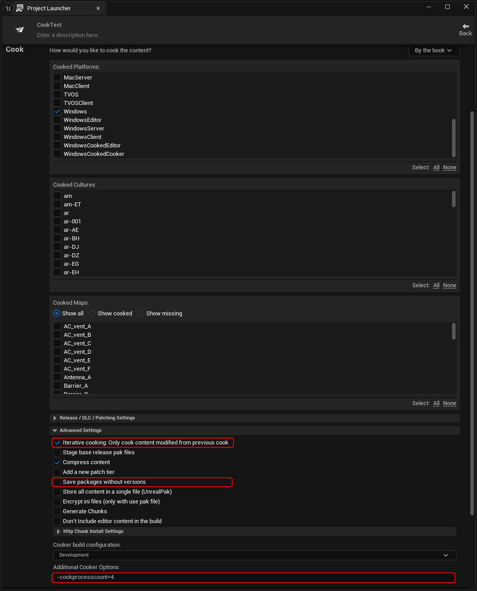The width and height of the screenshot is (477, 591).
Task: Uncheck the Windows platform checkbox
Action: click(x=57, y=111)
